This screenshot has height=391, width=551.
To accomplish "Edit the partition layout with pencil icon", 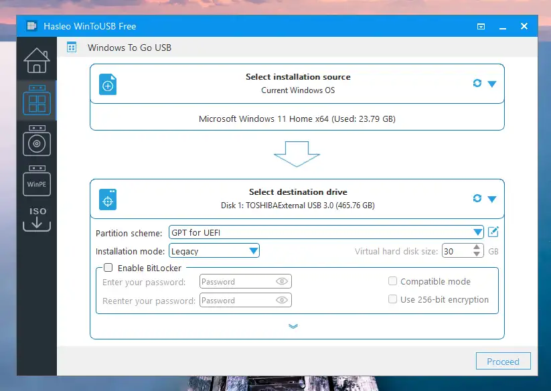I will (x=493, y=232).
